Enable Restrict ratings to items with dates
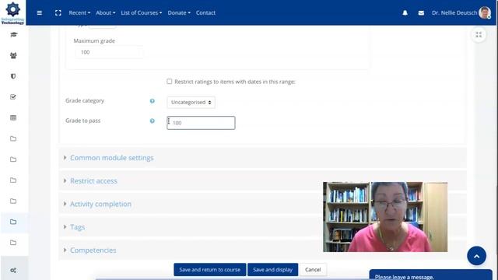The width and height of the screenshot is (498, 280). click(x=170, y=82)
